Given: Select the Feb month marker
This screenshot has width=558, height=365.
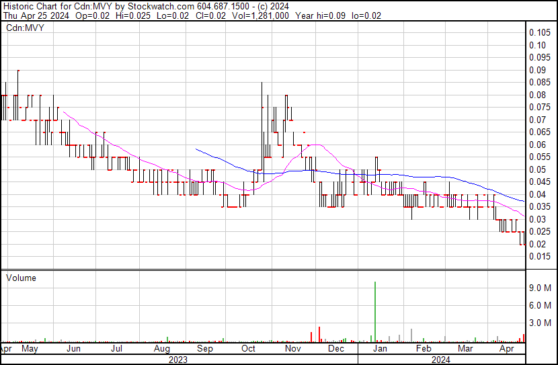Looking at the screenshot, I should (x=423, y=349).
